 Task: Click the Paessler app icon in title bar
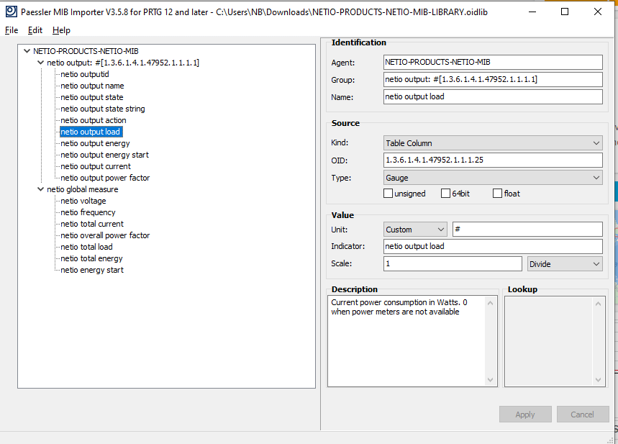pyautogui.click(x=12, y=12)
